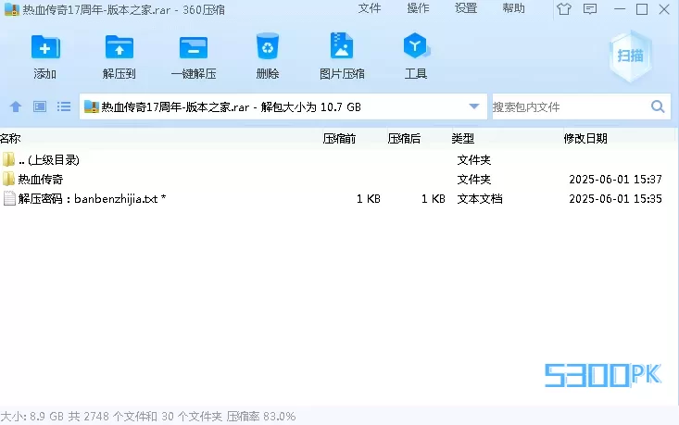Minimize the 360压缩 window
This screenshot has width=679, height=425.
(x=620, y=9)
